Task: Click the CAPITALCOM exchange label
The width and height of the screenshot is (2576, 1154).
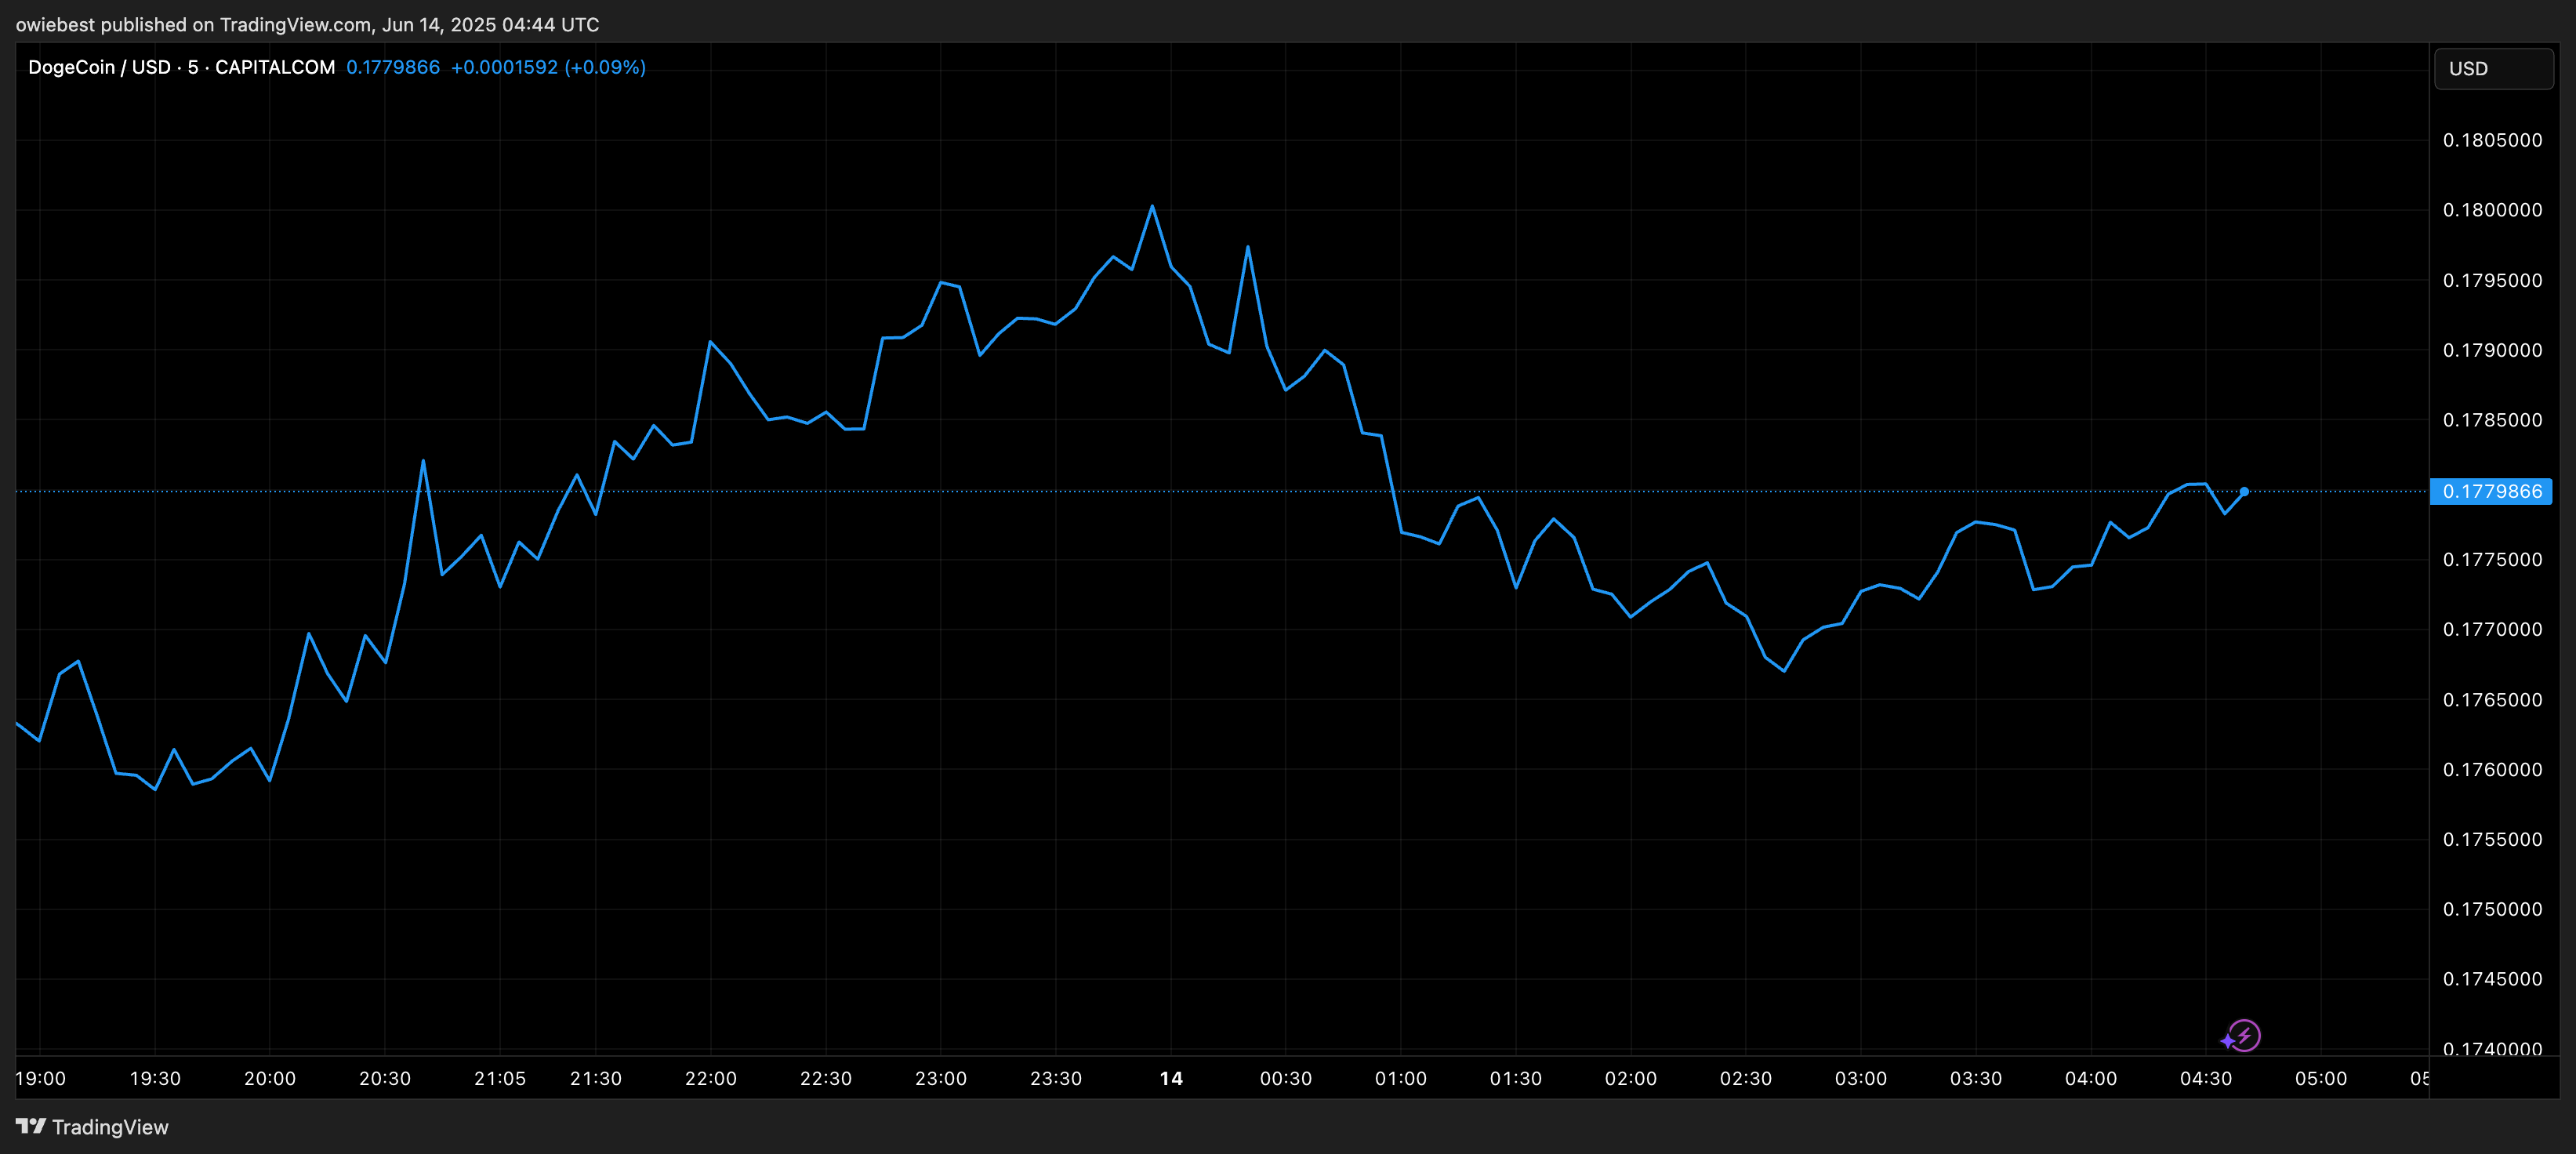Action: (275, 67)
